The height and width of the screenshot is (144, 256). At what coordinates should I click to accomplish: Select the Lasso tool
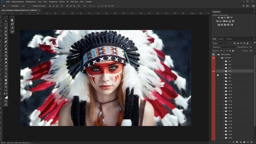point(6,28)
